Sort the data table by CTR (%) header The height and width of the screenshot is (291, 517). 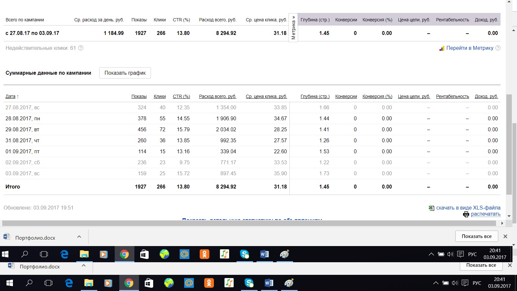pos(181,96)
